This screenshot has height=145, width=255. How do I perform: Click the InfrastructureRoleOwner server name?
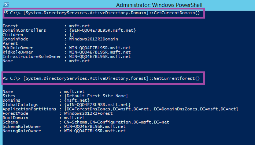[100, 56]
